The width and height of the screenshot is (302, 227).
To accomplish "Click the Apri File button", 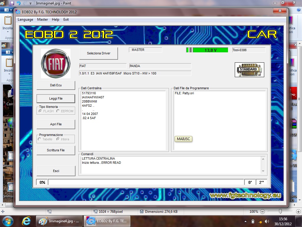I will 56,124.
